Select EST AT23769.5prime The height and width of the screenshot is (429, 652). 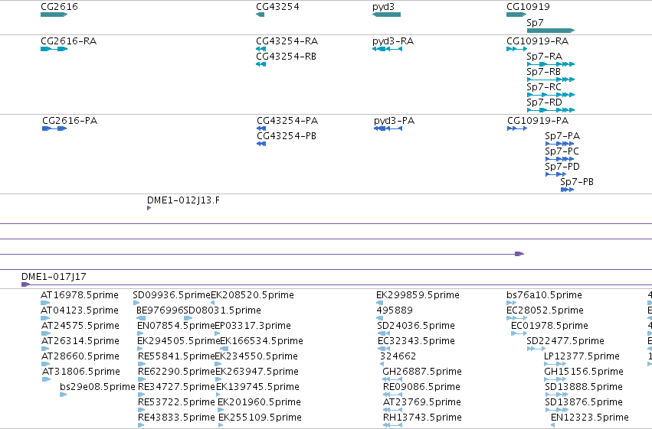(x=392, y=410)
